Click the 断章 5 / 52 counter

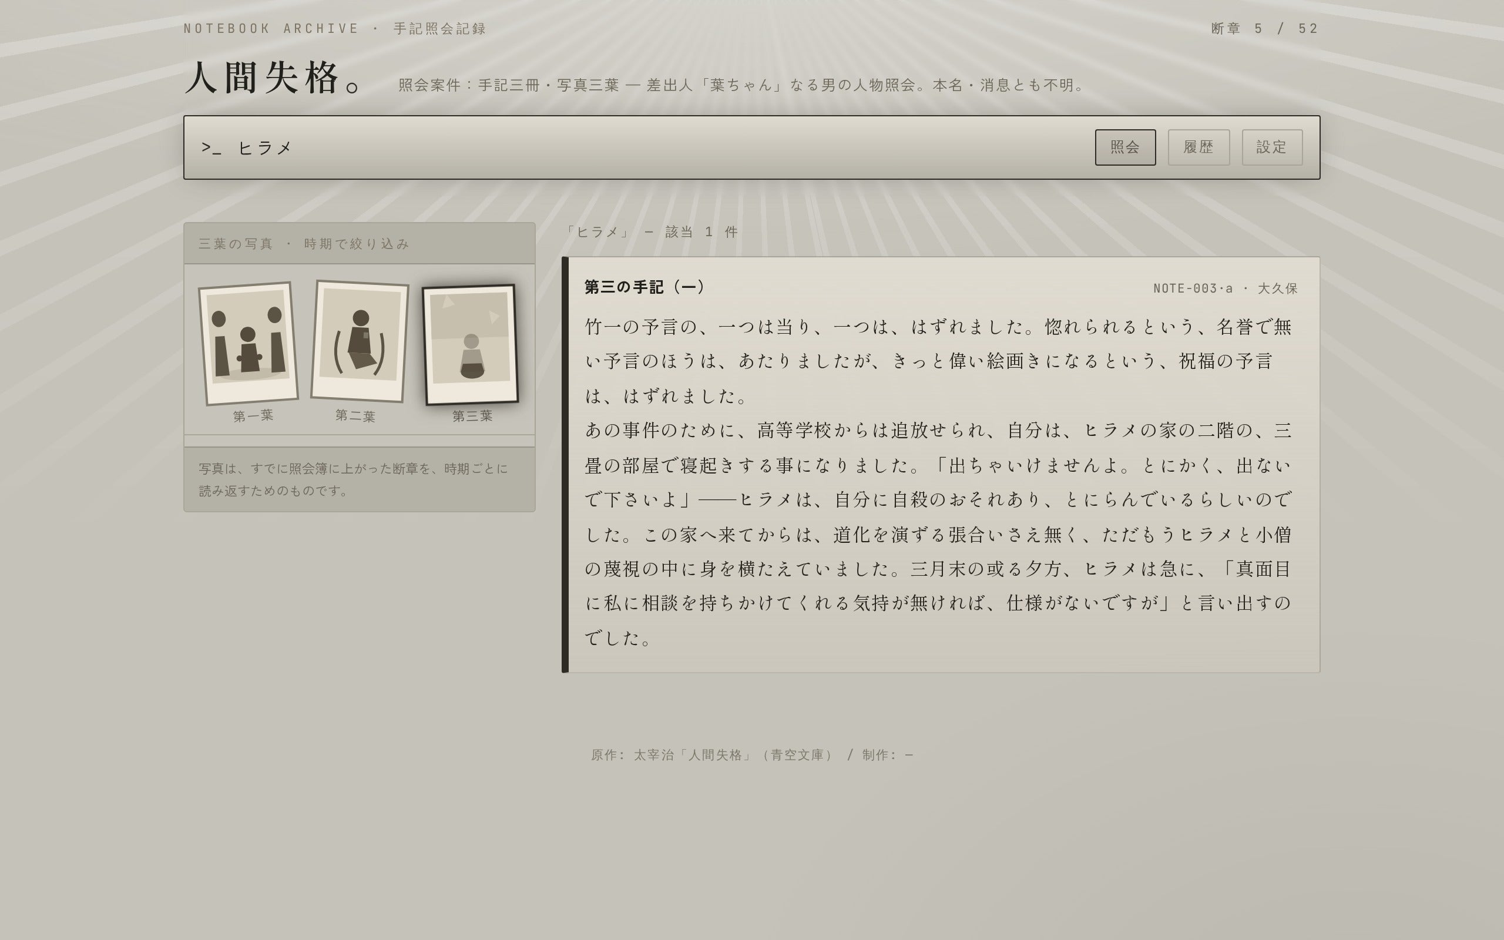[1265, 29]
